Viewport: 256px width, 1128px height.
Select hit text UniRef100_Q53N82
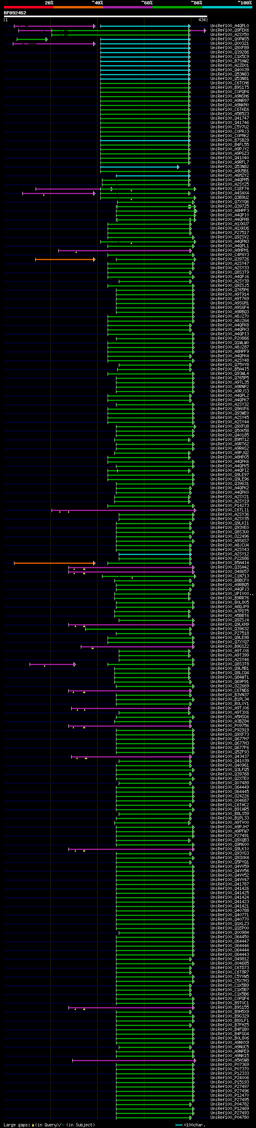coord(230,167)
